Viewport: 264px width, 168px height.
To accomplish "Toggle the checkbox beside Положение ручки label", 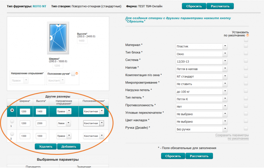I will pyautogui.click(x=73, y=74).
